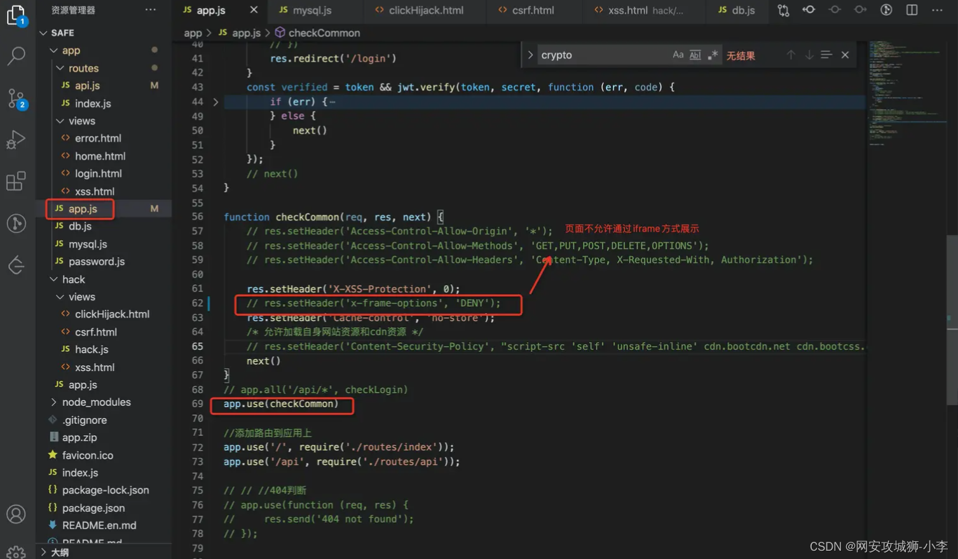This screenshot has height=559, width=958.
Task: Close the app.js editor tab
Action: pyautogui.click(x=254, y=10)
